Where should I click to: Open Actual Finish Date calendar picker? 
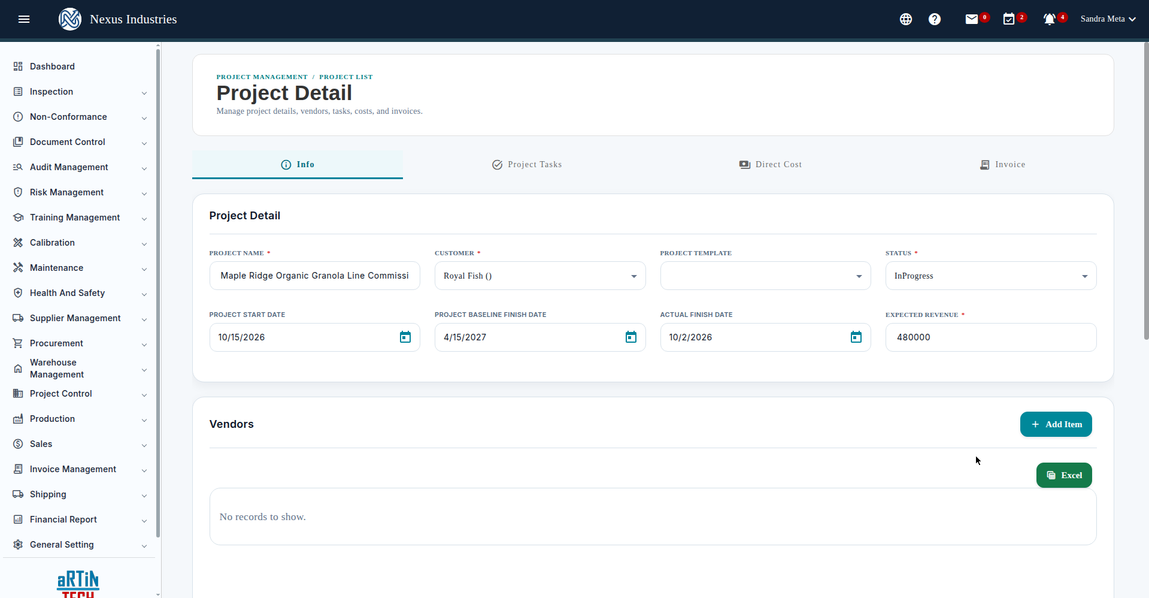click(856, 337)
